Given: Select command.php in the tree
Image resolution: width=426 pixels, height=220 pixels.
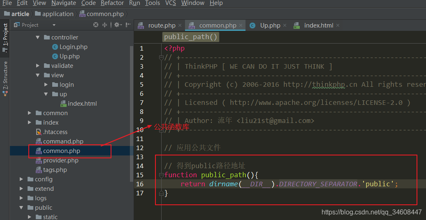Looking at the screenshot, I should [63, 141].
